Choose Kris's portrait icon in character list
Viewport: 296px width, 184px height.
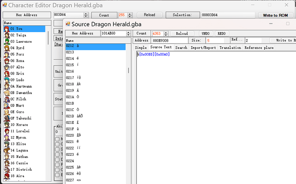point(7,74)
